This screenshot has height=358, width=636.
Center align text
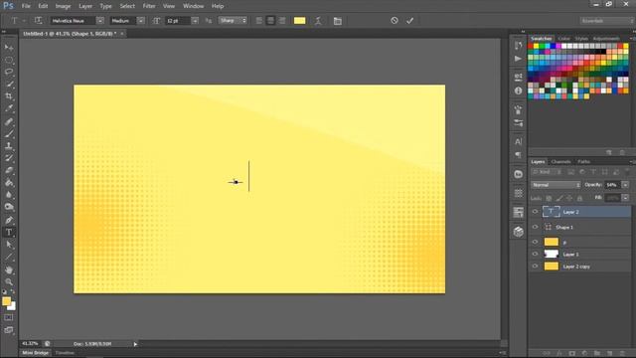pos(270,21)
